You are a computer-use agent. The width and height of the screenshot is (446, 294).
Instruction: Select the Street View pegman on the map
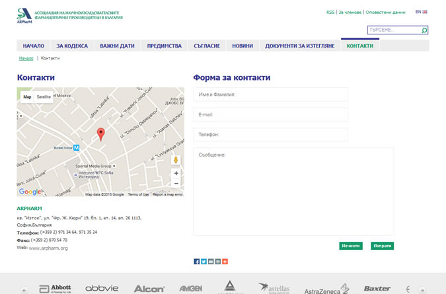[176, 160]
